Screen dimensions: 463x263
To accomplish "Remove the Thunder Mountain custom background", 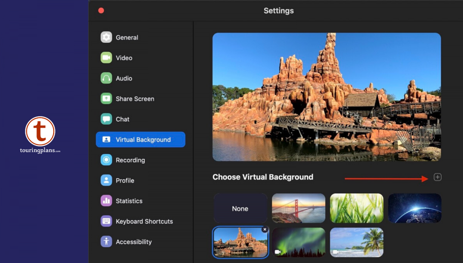I will click(x=265, y=229).
